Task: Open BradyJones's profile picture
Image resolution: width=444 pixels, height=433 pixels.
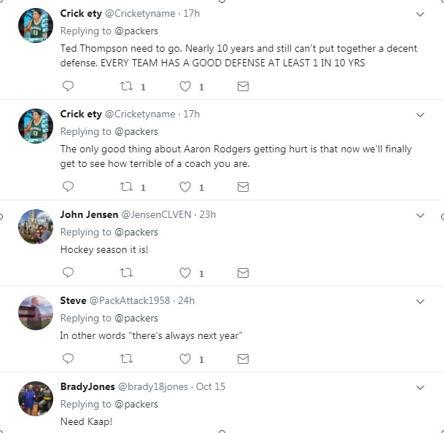Action: coord(36,398)
